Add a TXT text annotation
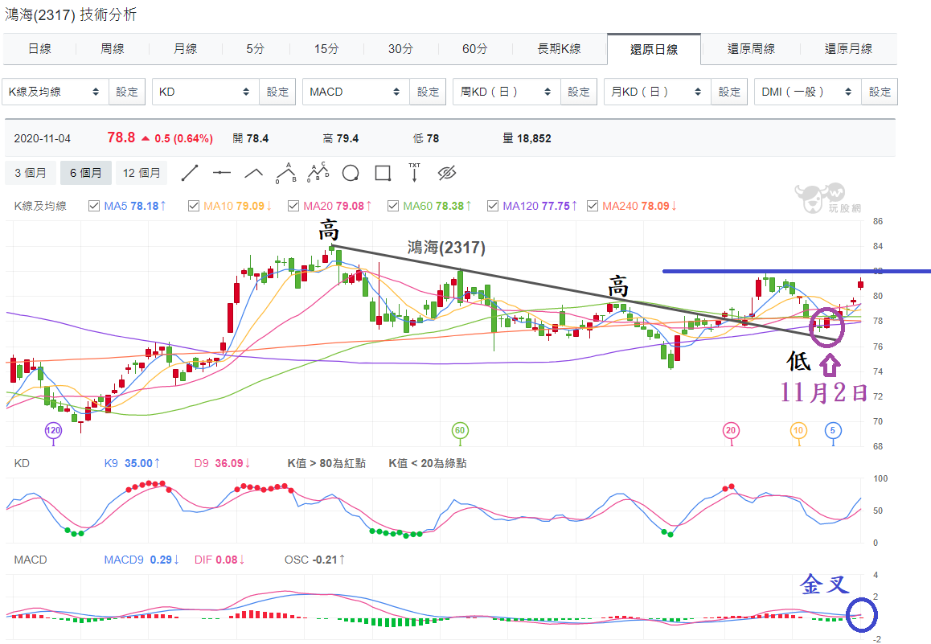Image resolution: width=931 pixels, height=644 pixels. coord(415,173)
